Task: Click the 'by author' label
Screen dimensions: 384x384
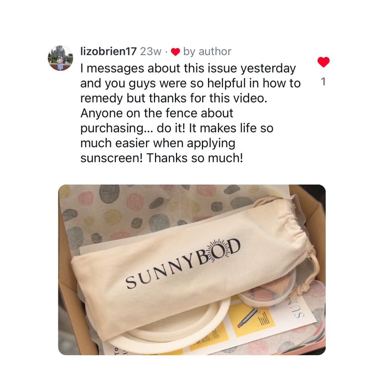Action: point(207,52)
